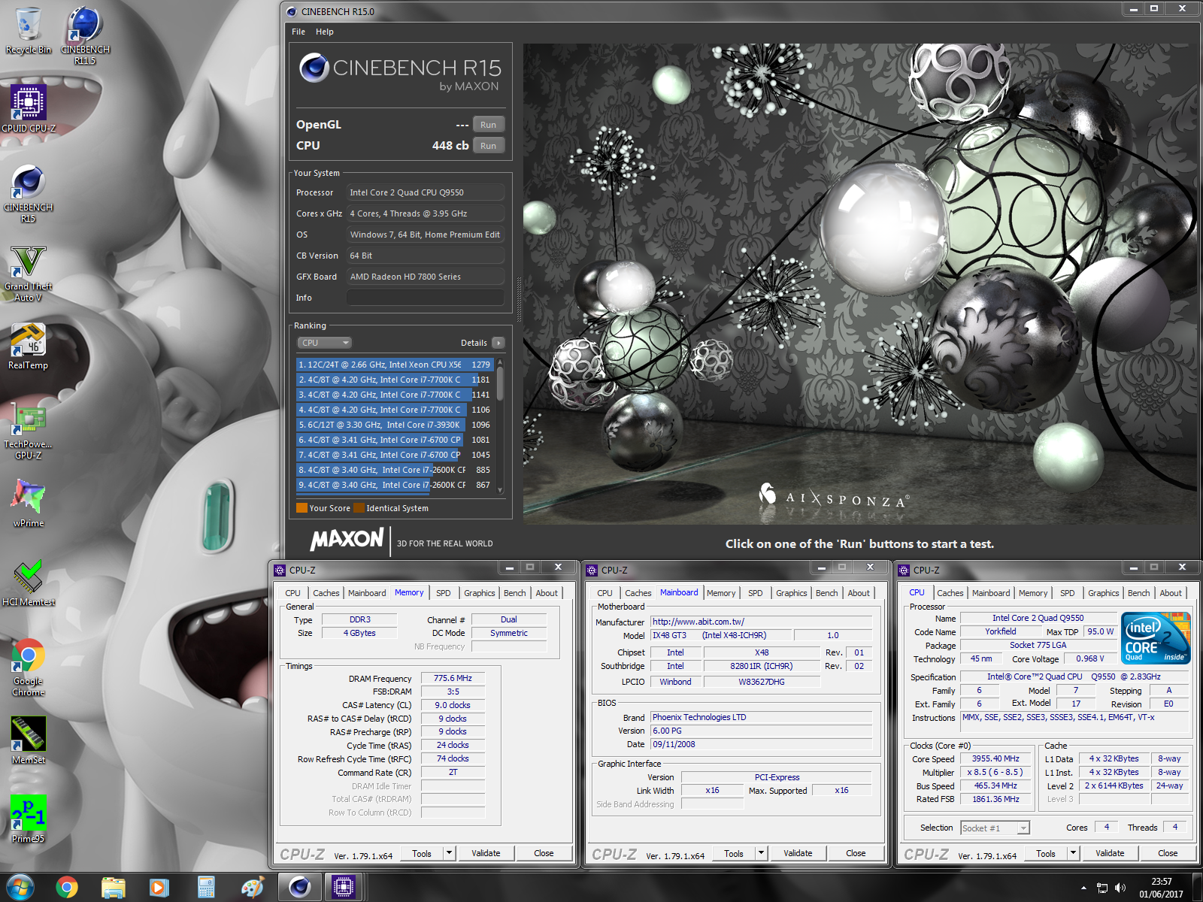Open Windows Explorer from the taskbar
1203x902 pixels.
[114, 888]
